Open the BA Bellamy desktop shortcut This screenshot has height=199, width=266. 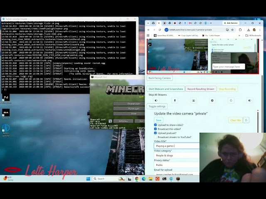tap(6, 114)
